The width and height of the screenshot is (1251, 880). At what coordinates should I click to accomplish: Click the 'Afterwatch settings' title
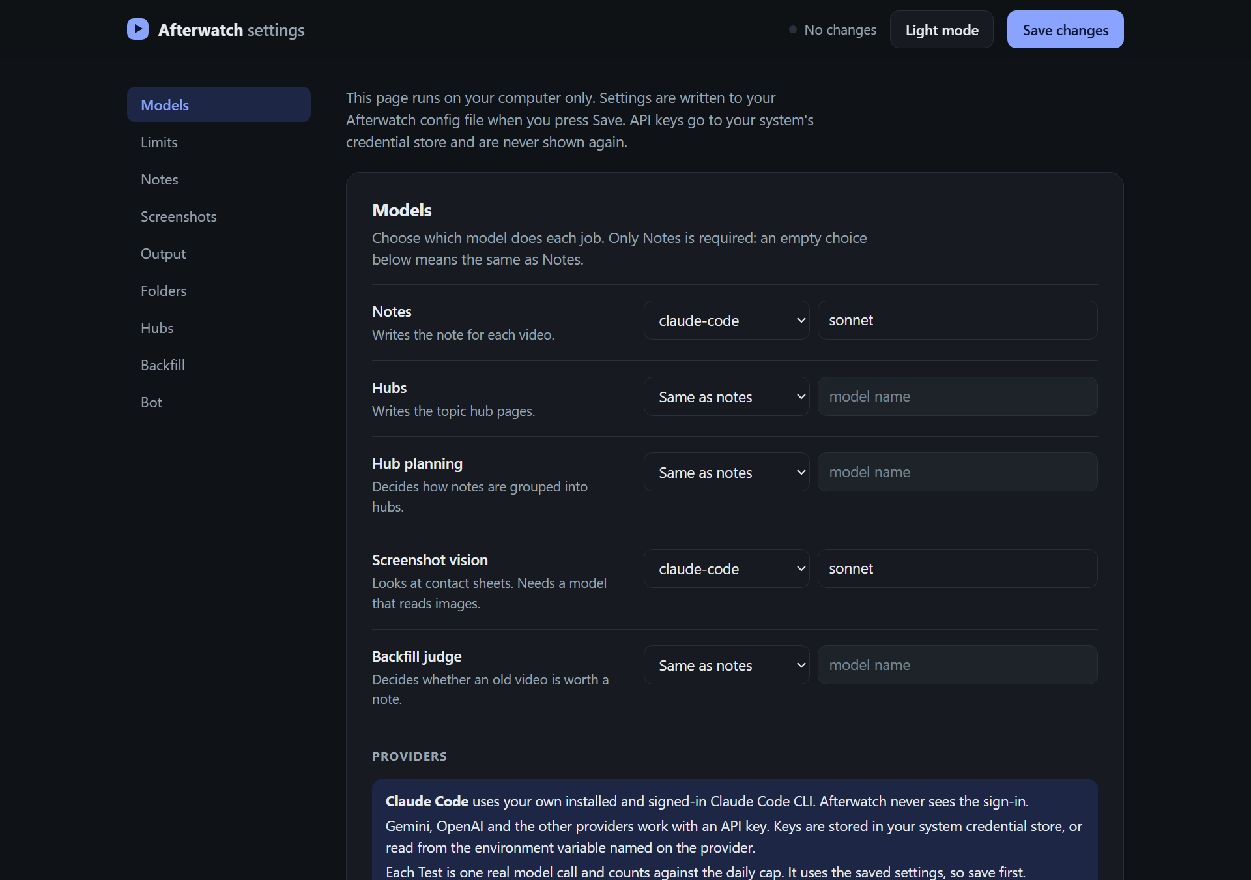click(231, 30)
